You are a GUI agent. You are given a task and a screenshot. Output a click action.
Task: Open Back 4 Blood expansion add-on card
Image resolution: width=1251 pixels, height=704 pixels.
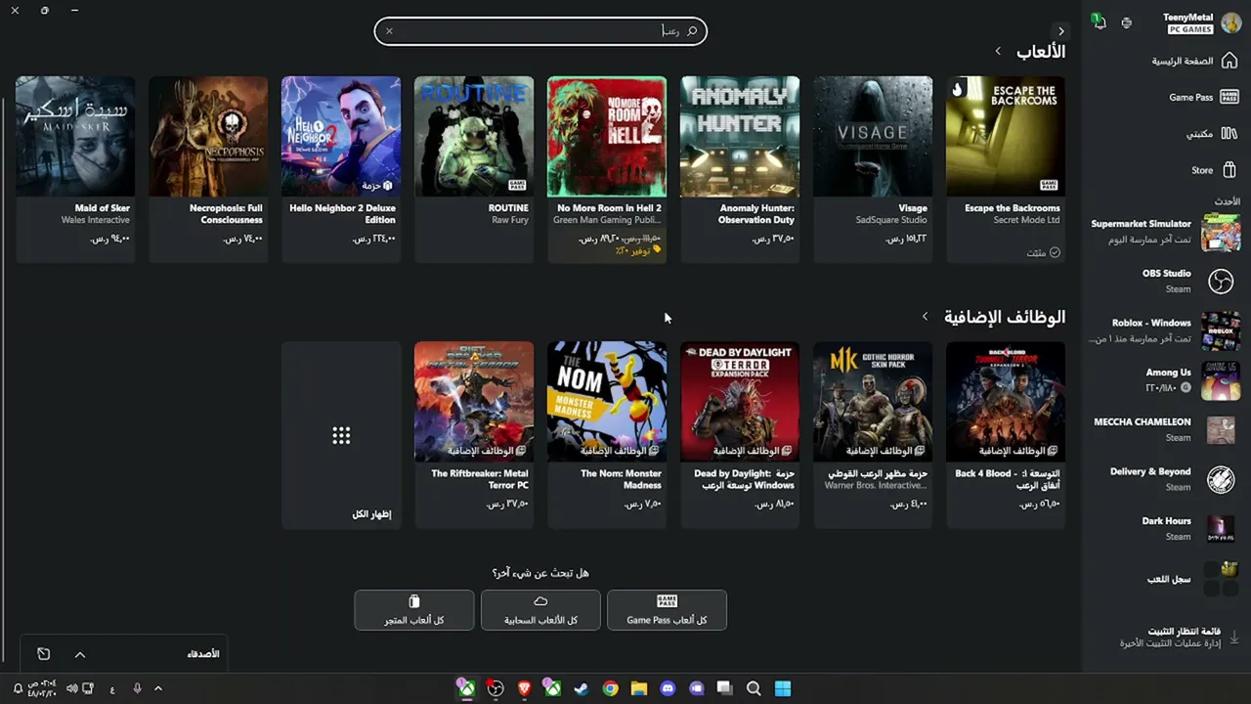(x=1006, y=434)
